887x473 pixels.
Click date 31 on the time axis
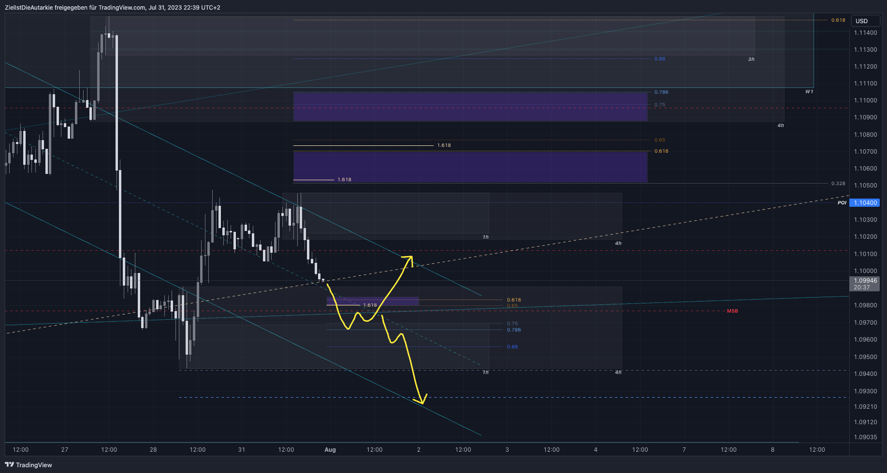[x=242, y=450]
